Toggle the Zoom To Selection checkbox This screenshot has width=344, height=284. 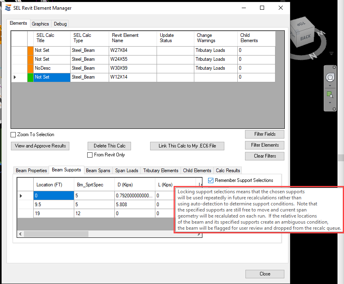13,135
